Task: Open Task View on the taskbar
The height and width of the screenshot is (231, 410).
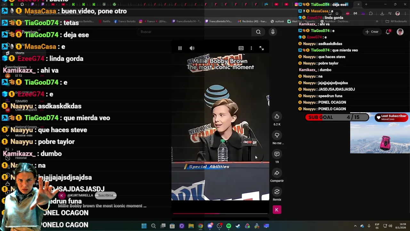Action: pyautogui.click(x=163, y=226)
